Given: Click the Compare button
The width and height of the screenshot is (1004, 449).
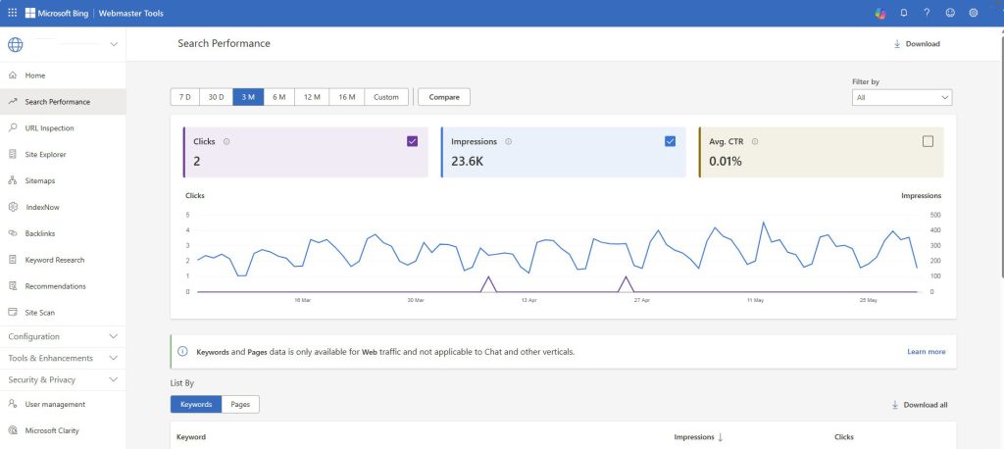Looking at the screenshot, I should 444,97.
